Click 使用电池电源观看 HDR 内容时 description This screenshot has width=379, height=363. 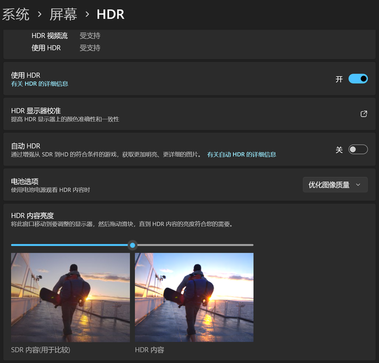click(50, 190)
